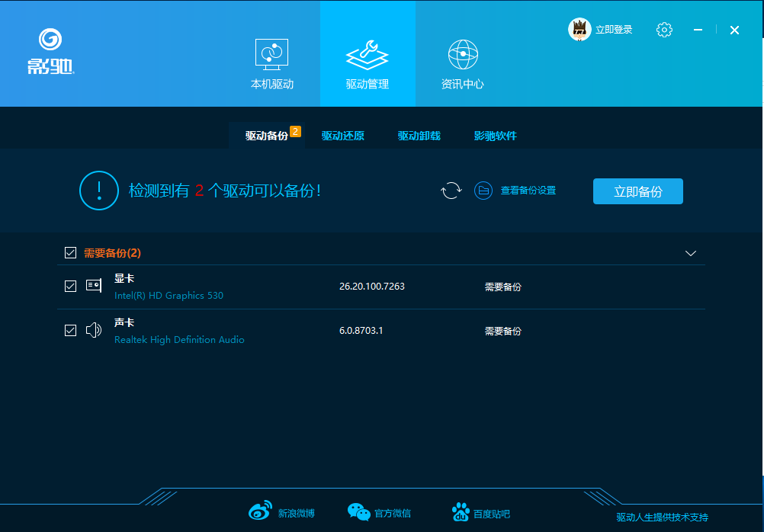Open the 资讯中心 globe icon

[462, 55]
